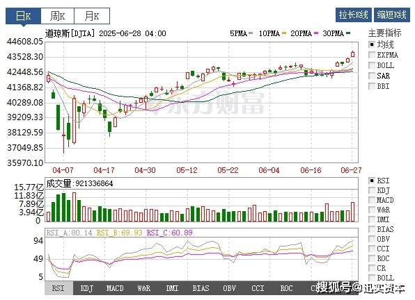415x300 pixels.
Task: Open the BIAS tab in bottom indicator bar
Action: pos(201,288)
